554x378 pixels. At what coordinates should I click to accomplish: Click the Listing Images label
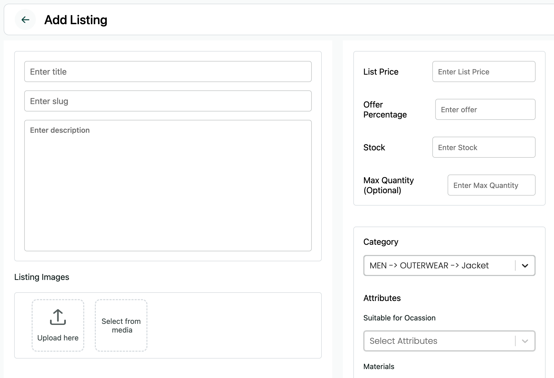(x=42, y=277)
